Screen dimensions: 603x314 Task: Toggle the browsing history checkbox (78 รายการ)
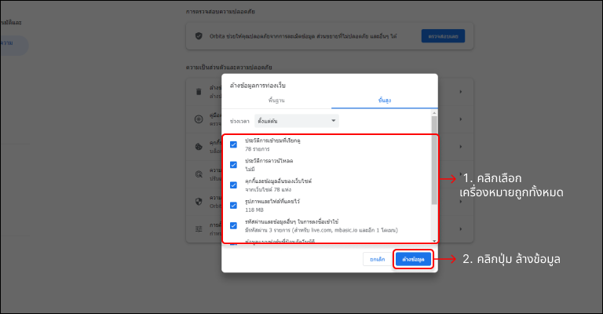pos(233,144)
